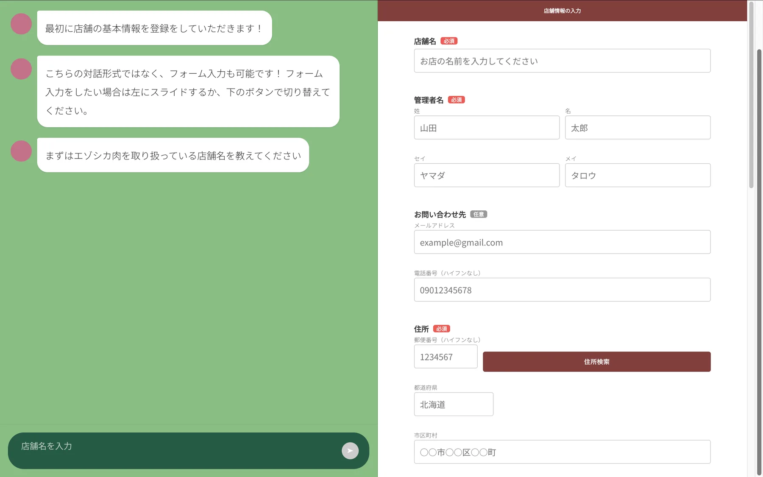This screenshot has width=763, height=477.
Task: Click the 必須 badge next to 店舗名
Action: [x=449, y=41]
